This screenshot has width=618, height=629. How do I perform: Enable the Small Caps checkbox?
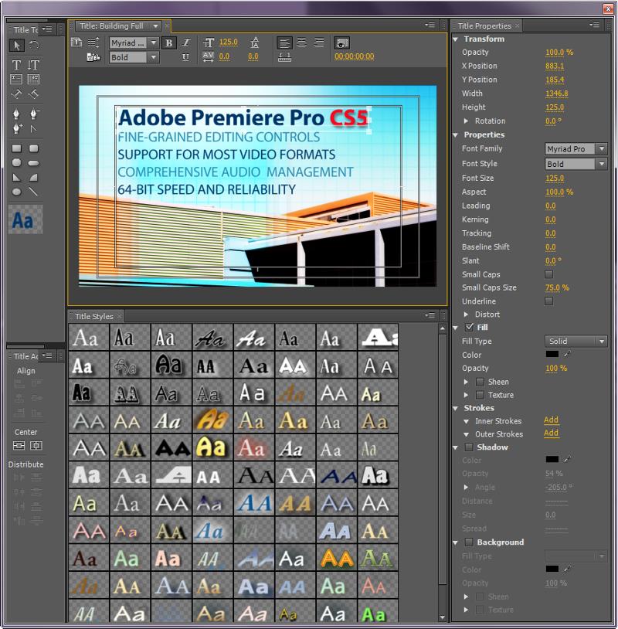[x=548, y=274]
